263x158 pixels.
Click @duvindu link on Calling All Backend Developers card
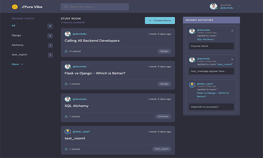pos(80,34)
